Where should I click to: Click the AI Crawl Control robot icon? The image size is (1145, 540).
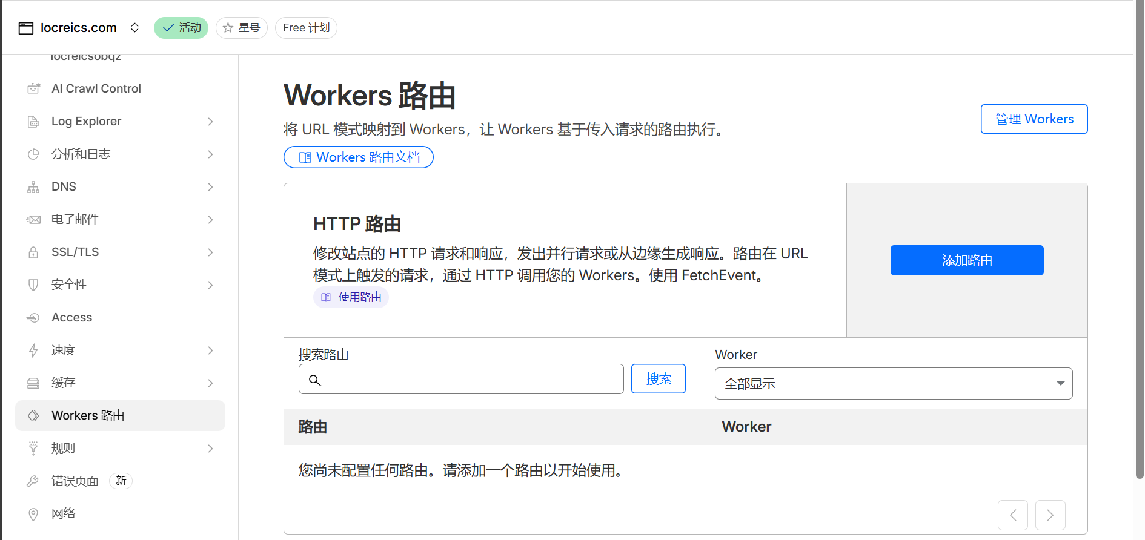point(33,89)
